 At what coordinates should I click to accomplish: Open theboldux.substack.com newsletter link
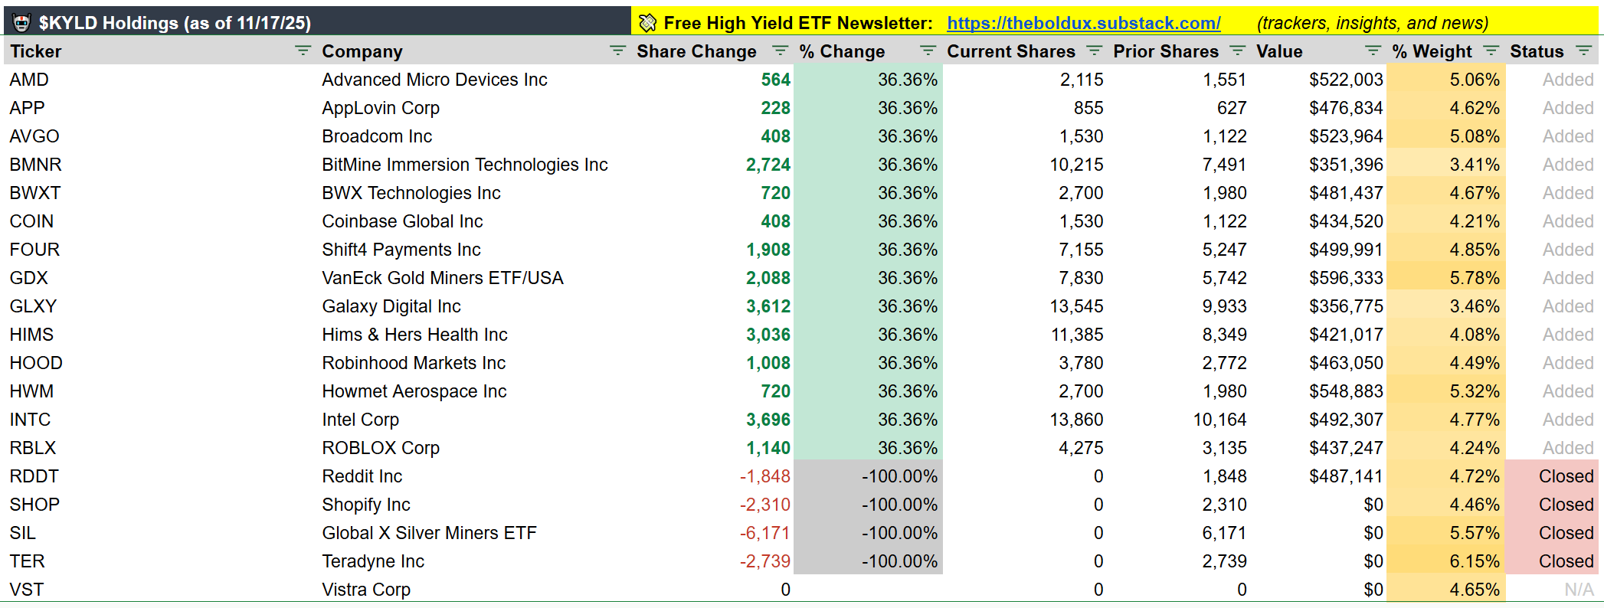pos(1083,23)
